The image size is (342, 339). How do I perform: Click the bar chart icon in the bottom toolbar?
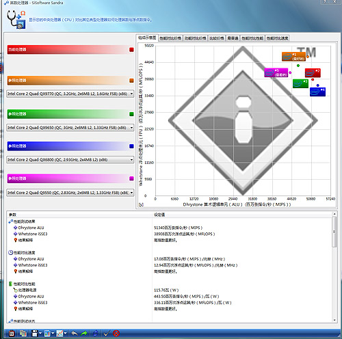[47, 334]
